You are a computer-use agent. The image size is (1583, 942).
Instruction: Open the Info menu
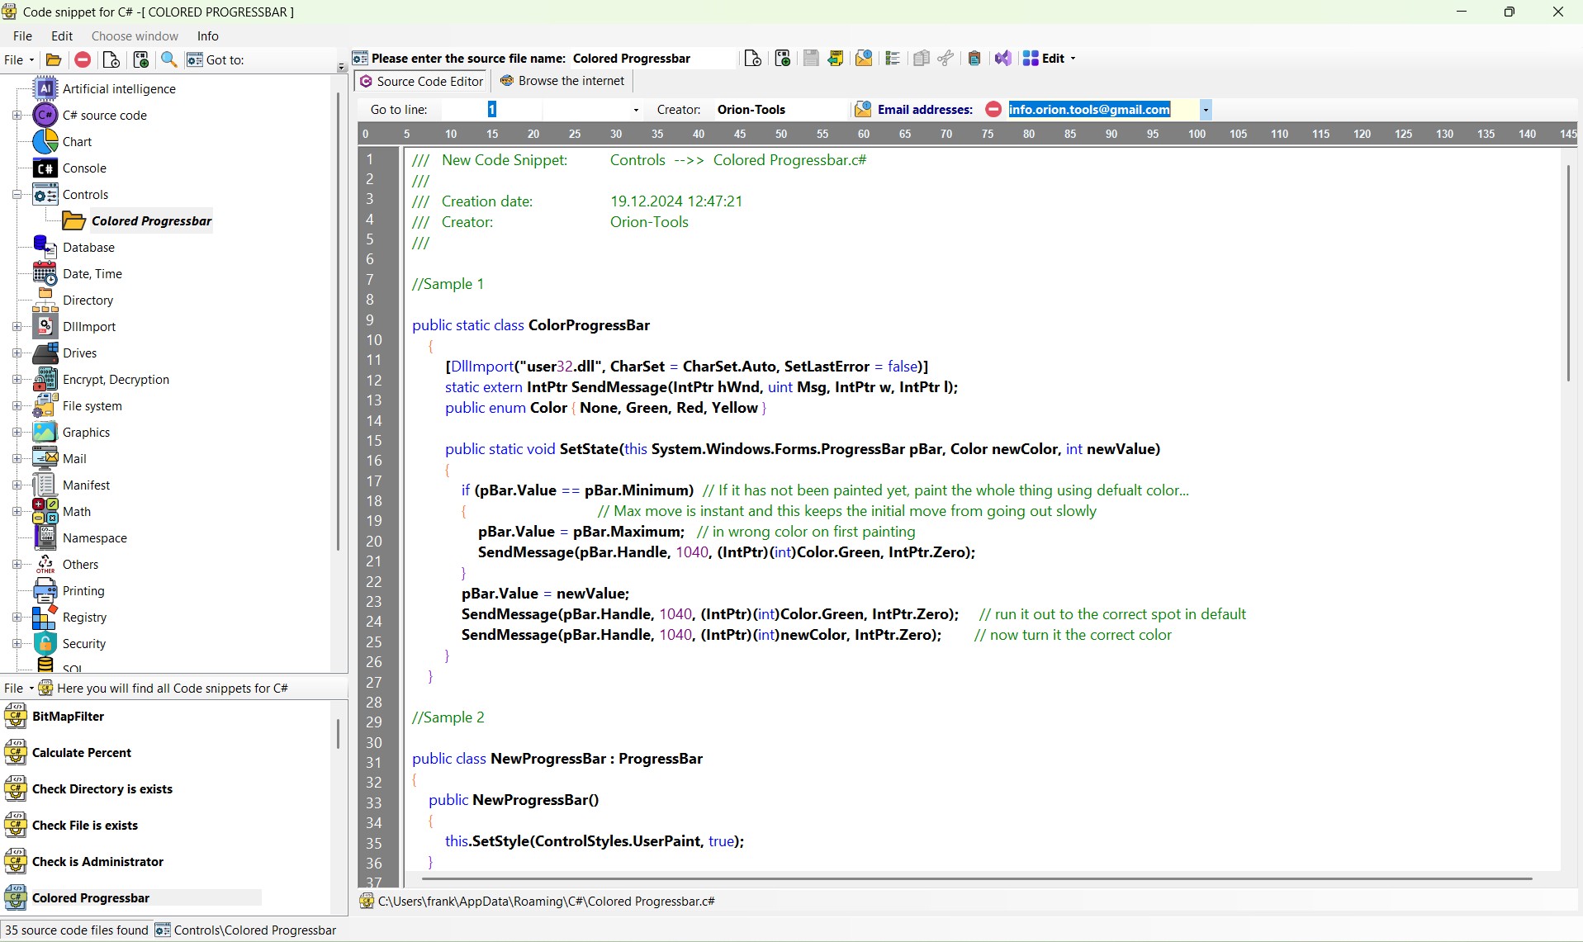click(207, 36)
